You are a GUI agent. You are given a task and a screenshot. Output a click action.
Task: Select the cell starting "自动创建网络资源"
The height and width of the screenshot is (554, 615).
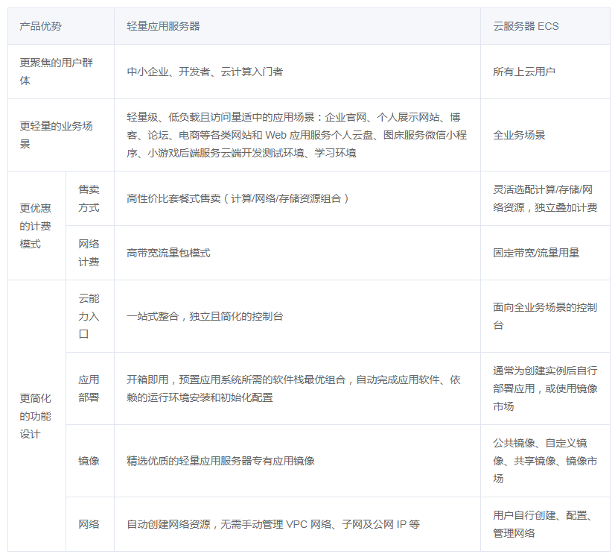(297, 524)
